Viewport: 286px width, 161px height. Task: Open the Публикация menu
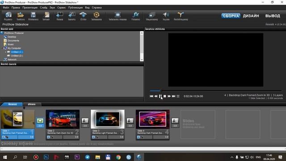[x=76, y=8]
